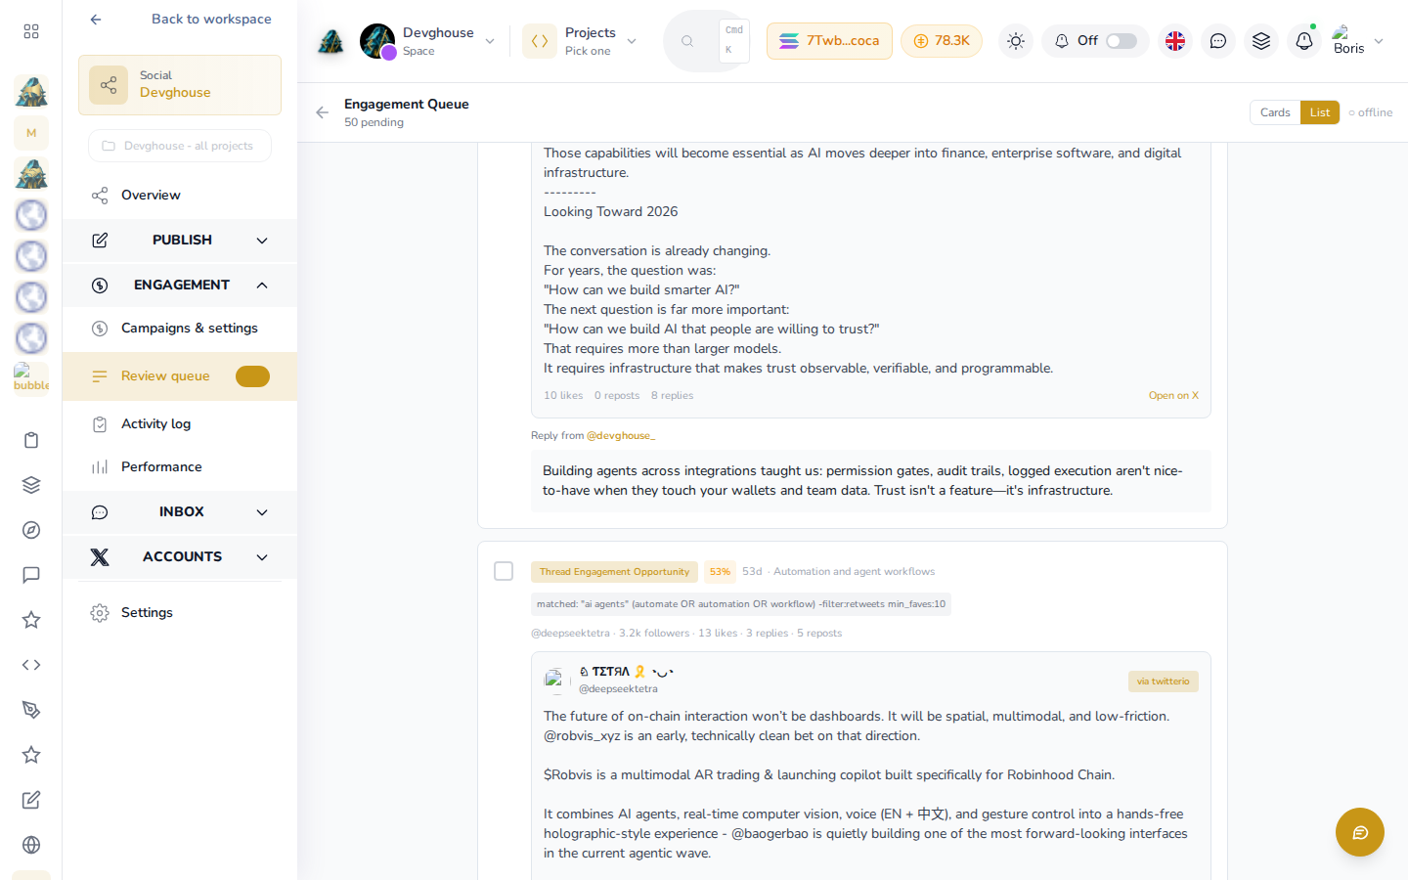Go Back to workspace
This screenshot has height=880, width=1408.
click(x=180, y=20)
